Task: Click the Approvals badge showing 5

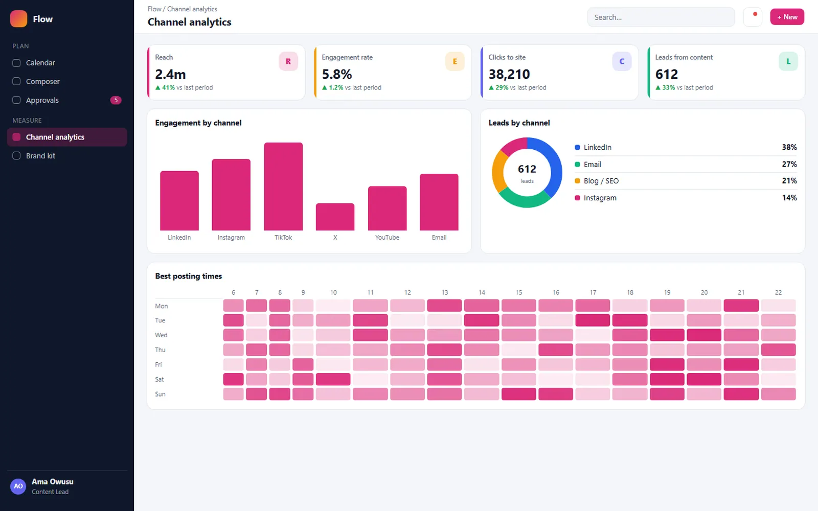Action: click(x=116, y=100)
